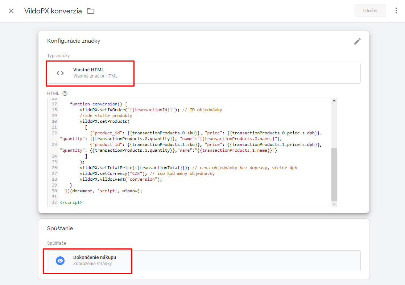Click the Uložiť save button
This screenshot has height=285, width=405.
370,11
